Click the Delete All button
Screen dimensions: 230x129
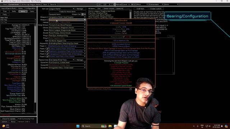pyautogui.click(x=120, y=9)
